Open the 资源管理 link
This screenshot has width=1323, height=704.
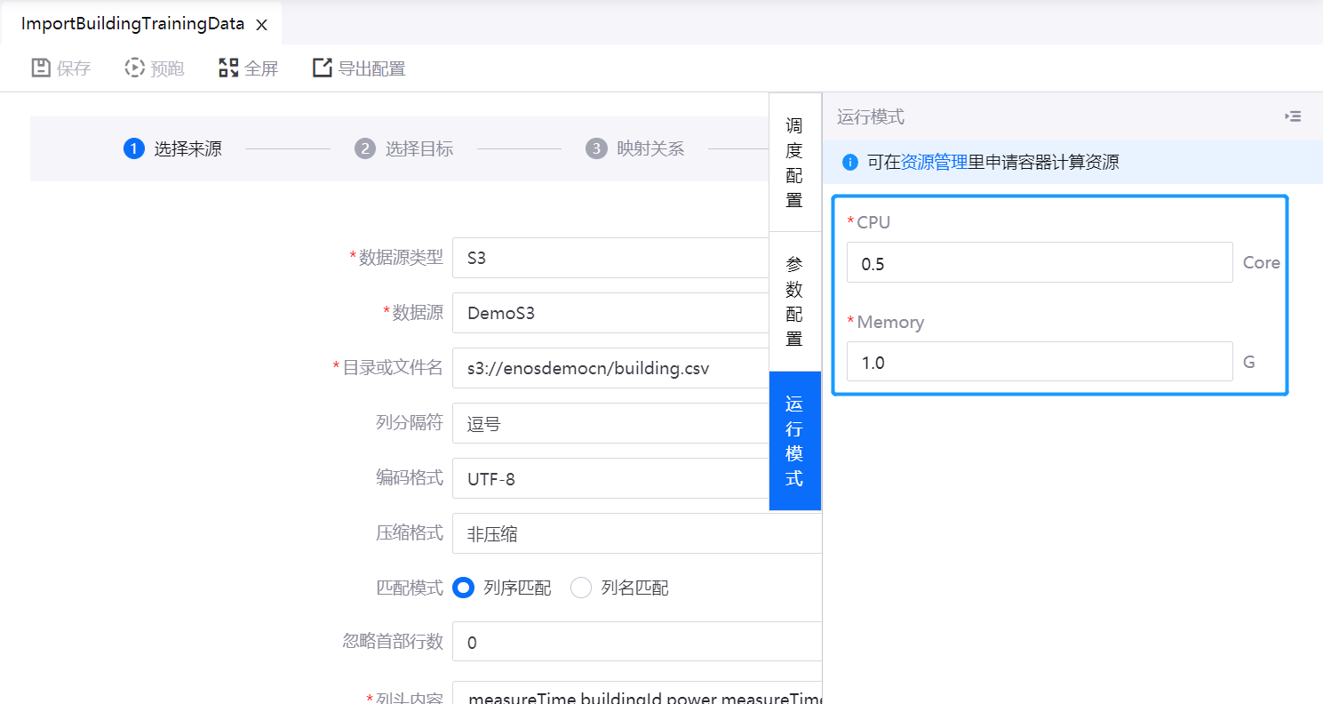934,162
